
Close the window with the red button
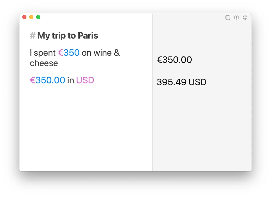click(24, 17)
